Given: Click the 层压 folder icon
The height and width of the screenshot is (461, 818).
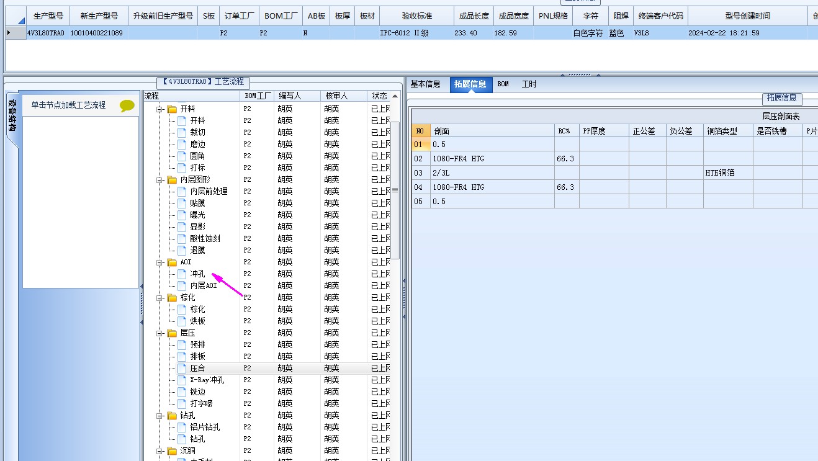Looking at the screenshot, I should [172, 333].
